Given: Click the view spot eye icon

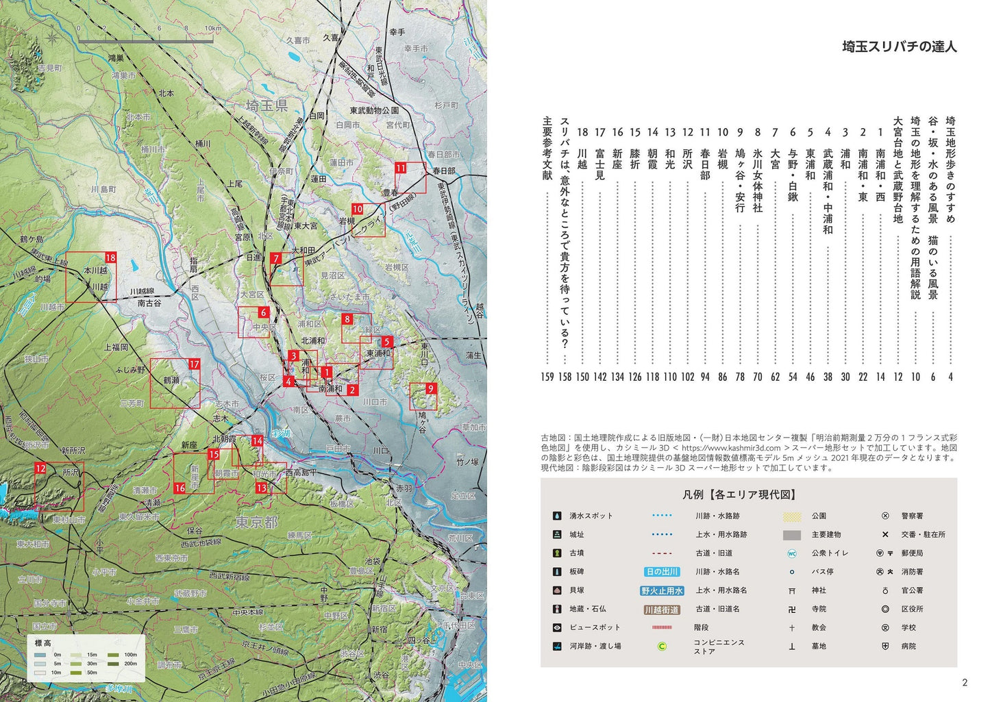Looking at the screenshot, I should click(x=557, y=627).
